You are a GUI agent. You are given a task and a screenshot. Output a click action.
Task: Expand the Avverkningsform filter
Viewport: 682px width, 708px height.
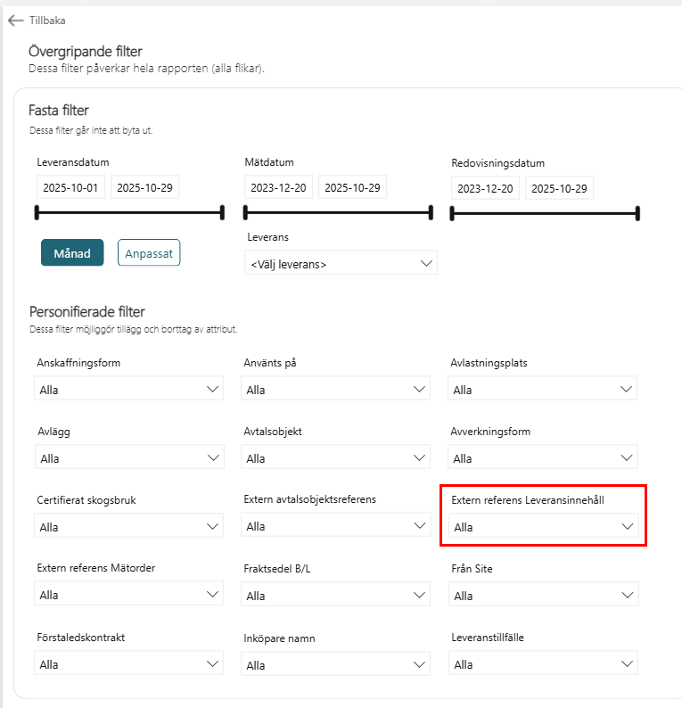tap(542, 458)
